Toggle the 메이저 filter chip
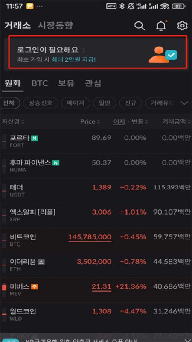Screen dimensions: 192x342 pos(76,103)
